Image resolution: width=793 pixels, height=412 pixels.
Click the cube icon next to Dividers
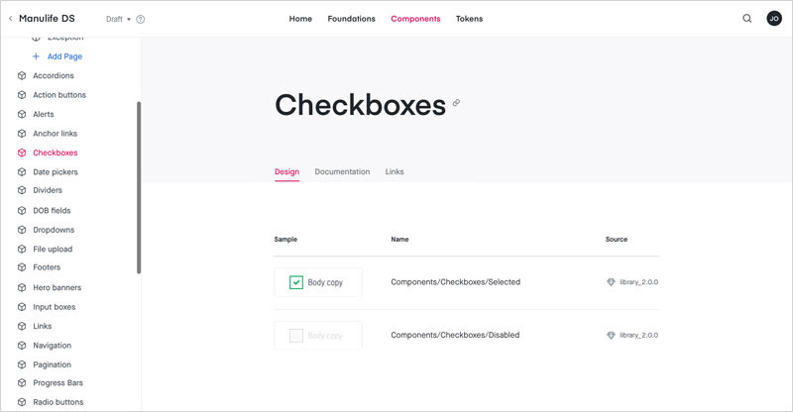click(22, 190)
